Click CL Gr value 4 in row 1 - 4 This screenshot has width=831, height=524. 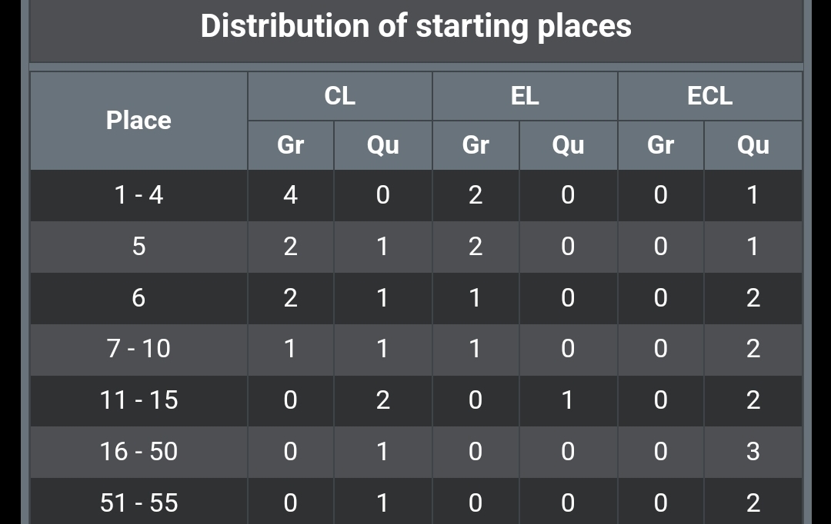[290, 195]
